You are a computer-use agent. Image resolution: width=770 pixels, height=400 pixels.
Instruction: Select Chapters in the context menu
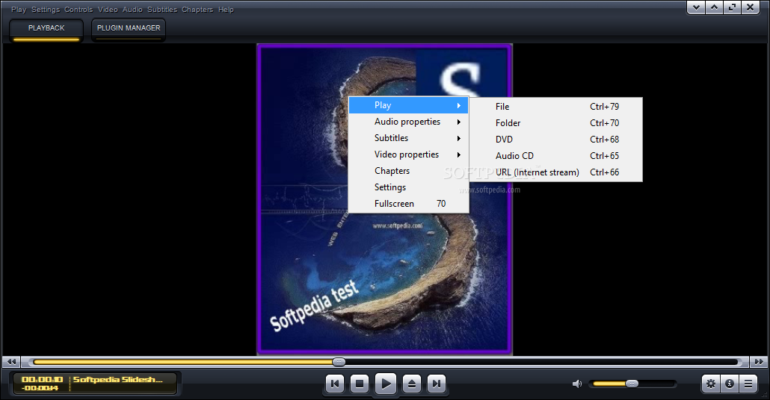[x=409, y=171]
